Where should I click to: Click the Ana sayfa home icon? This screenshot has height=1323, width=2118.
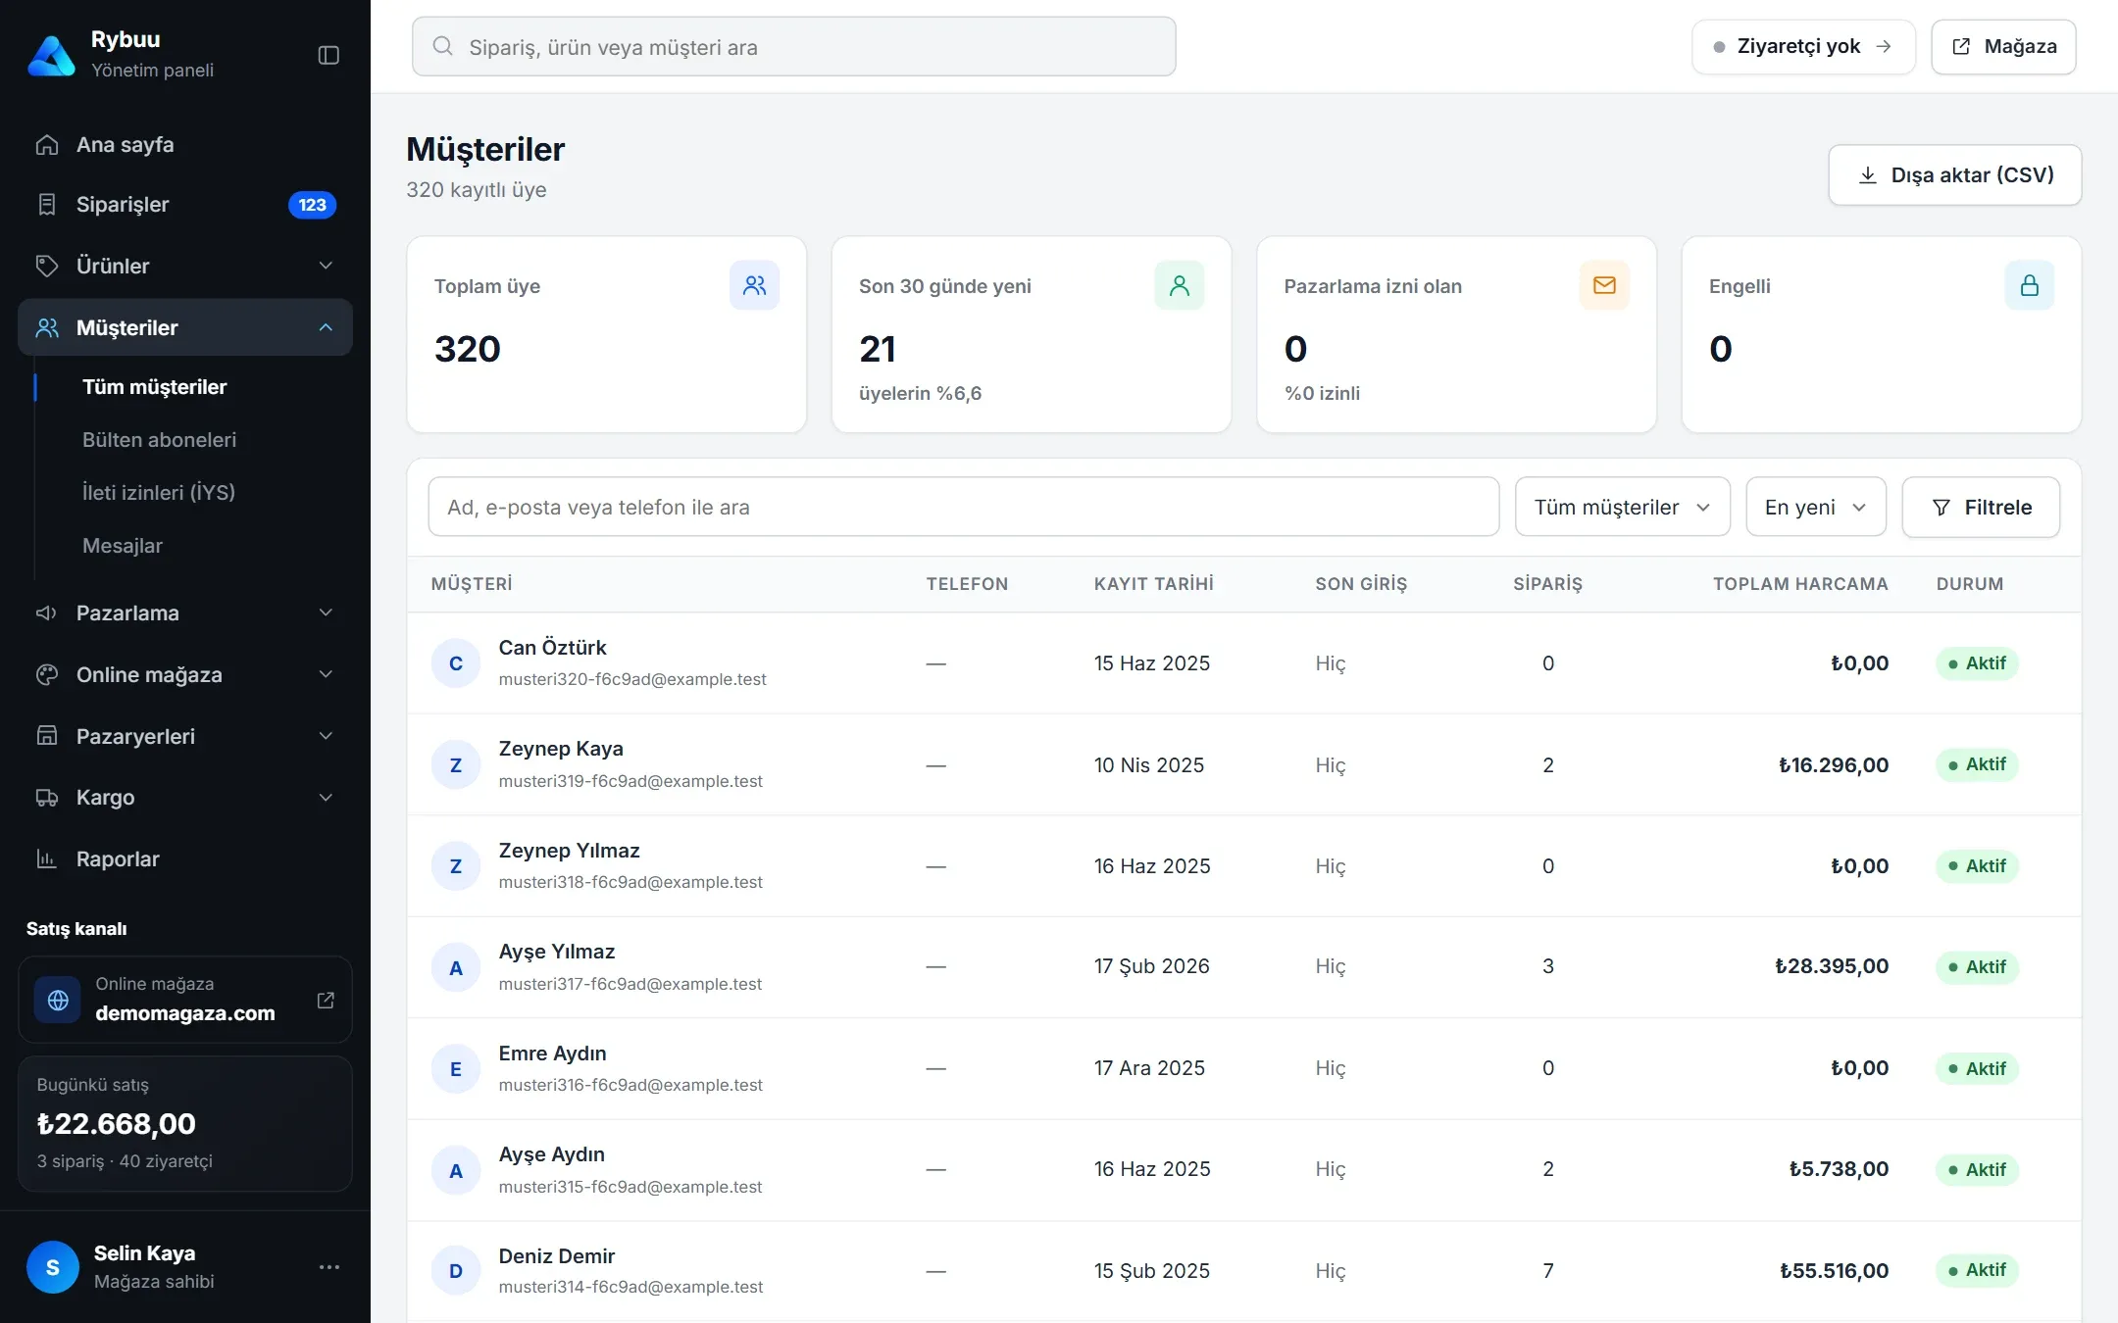click(47, 145)
